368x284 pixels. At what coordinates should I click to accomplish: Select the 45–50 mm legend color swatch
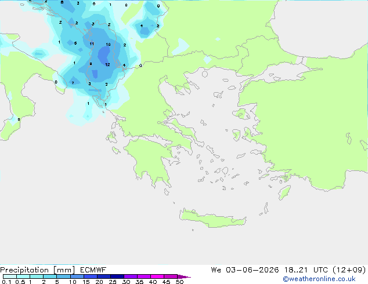coord(171,276)
